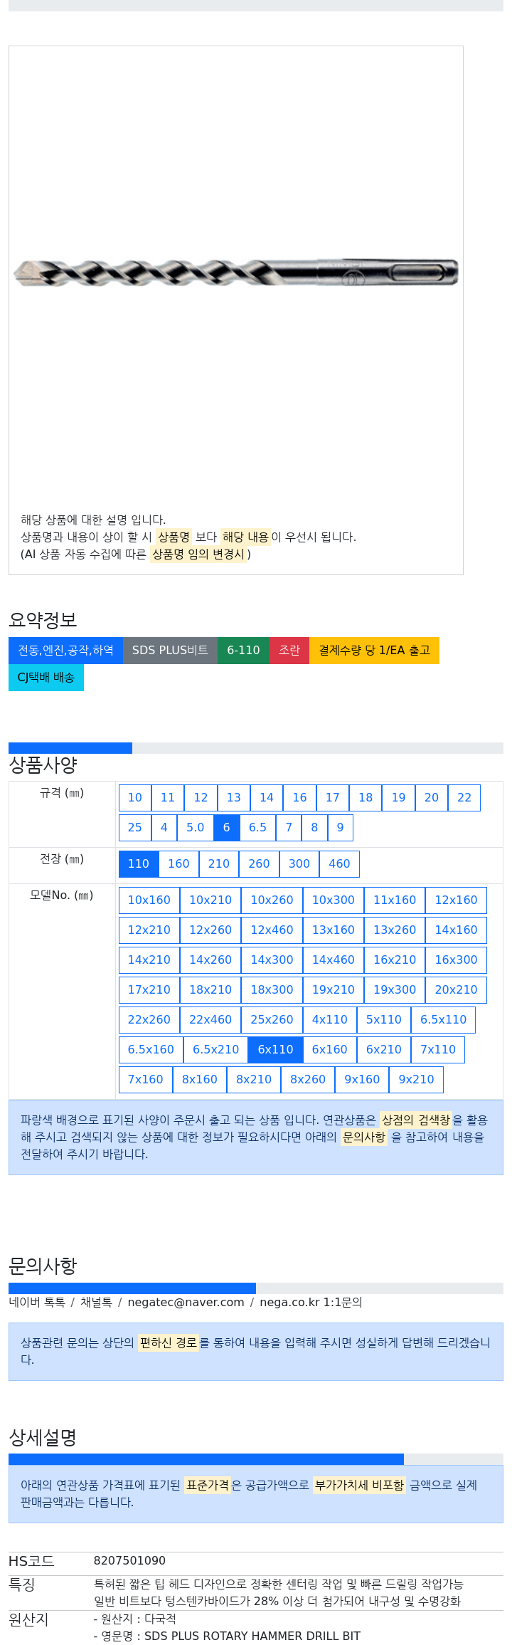Image resolution: width=512 pixels, height=1645 pixels.
Task: Click the 결제수량 당 1/EA 출고 yellow tag
Action: point(374,650)
